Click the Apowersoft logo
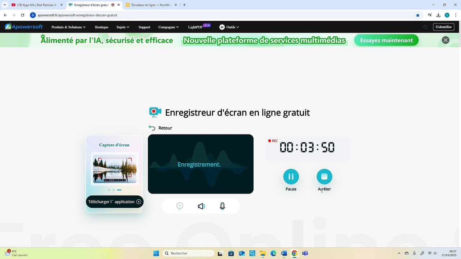 pyautogui.click(x=24, y=27)
